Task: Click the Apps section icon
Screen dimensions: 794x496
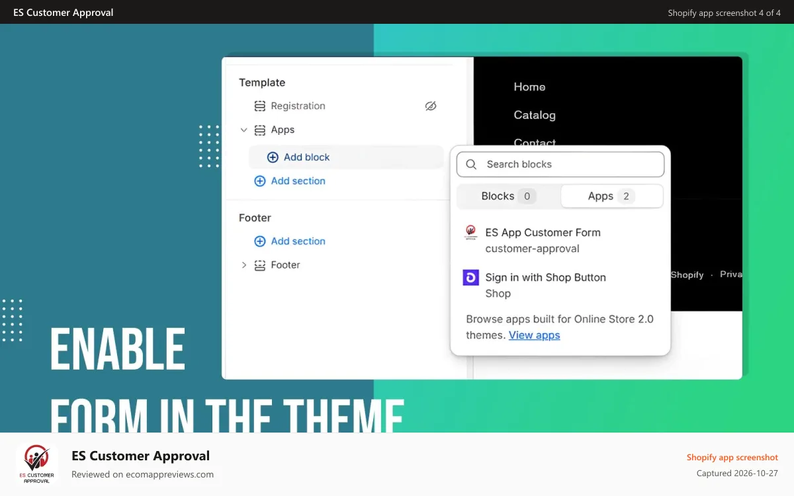Action: (x=260, y=130)
